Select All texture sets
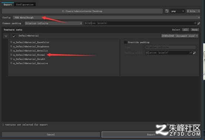 point(185,30)
